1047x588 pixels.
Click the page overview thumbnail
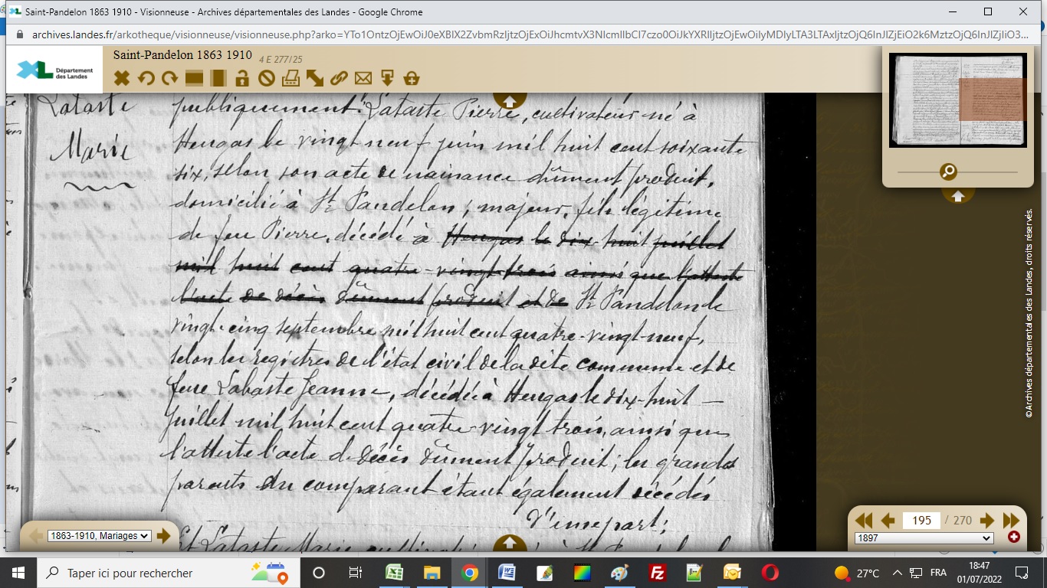[x=957, y=100]
